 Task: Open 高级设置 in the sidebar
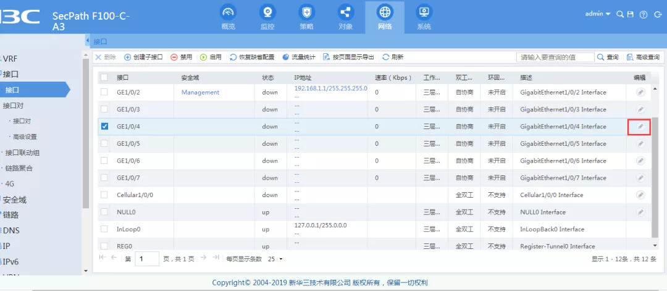click(25, 137)
